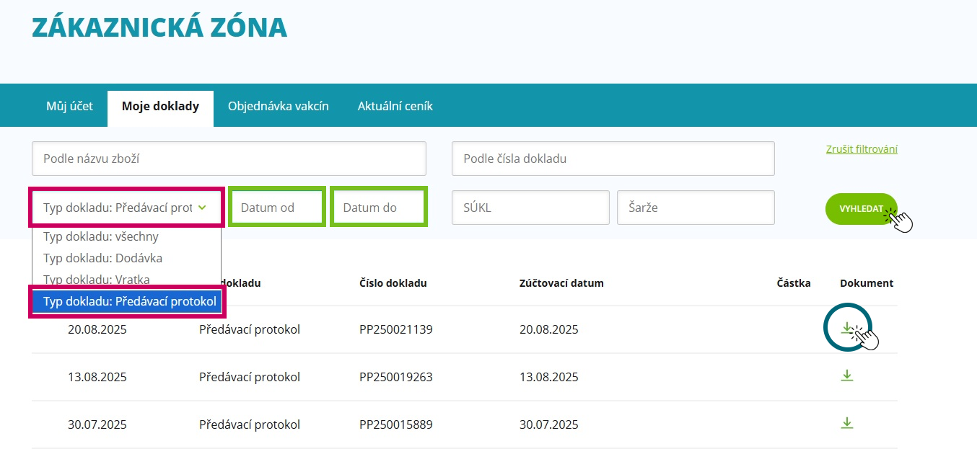Focus the SÚKL input field
Screen dimensions: 977x467
530,208
